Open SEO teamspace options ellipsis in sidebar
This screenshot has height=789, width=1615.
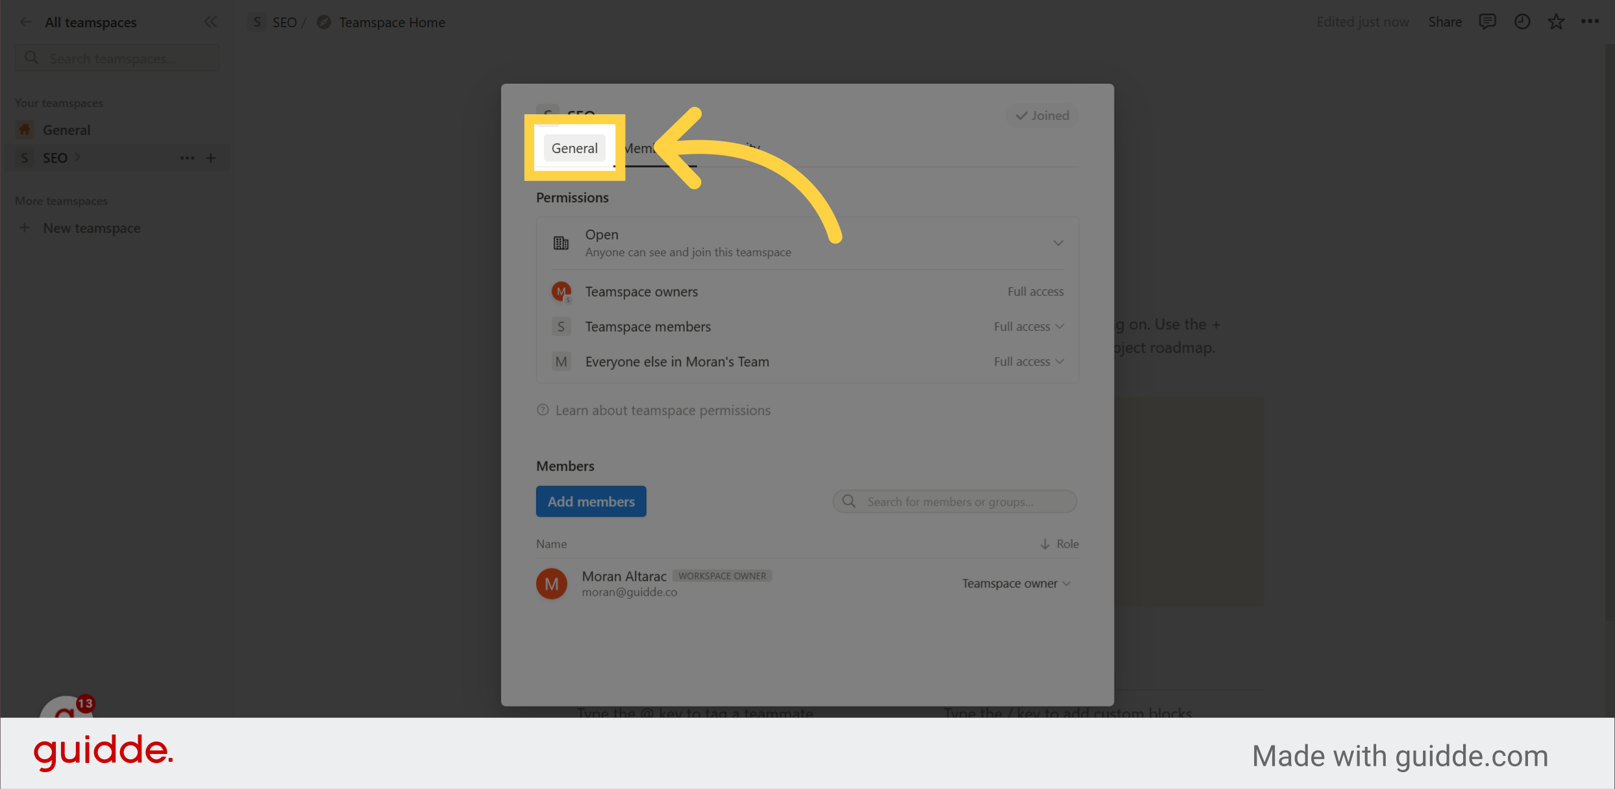(187, 158)
